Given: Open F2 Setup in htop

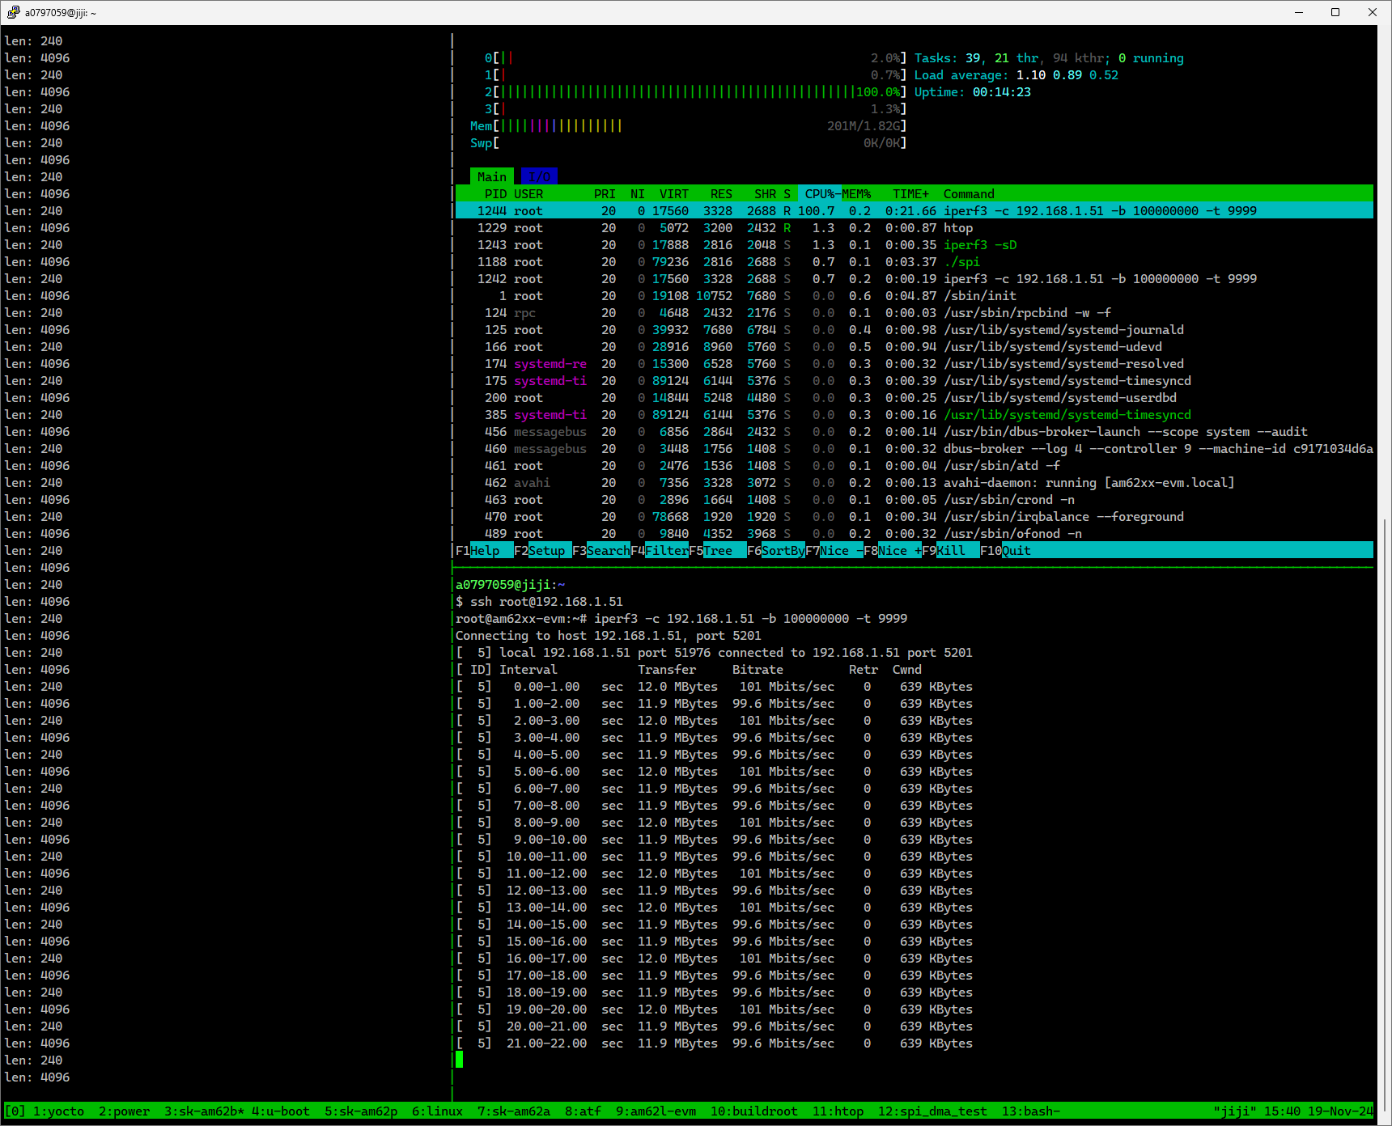Looking at the screenshot, I should pyautogui.click(x=543, y=551).
